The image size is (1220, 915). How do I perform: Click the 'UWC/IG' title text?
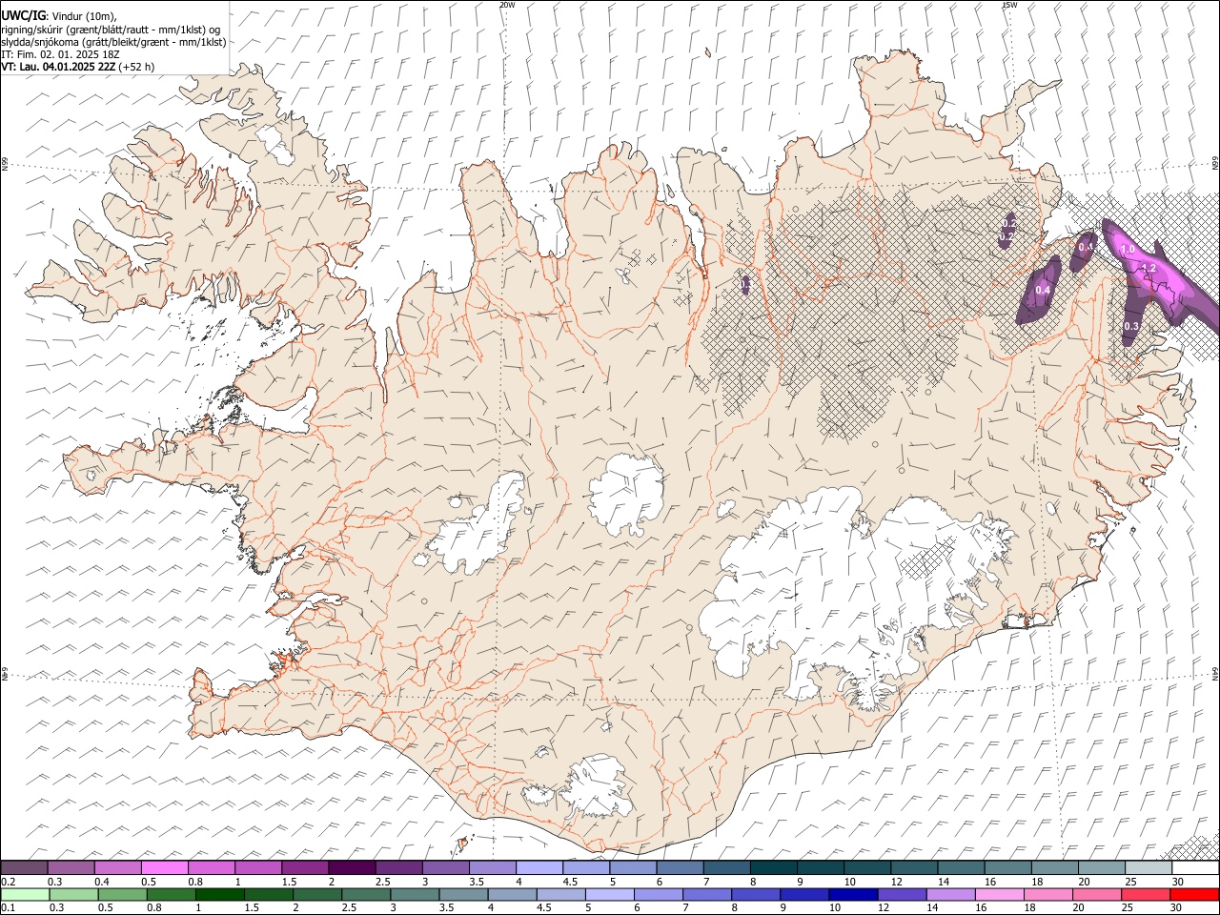tap(22, 16)
